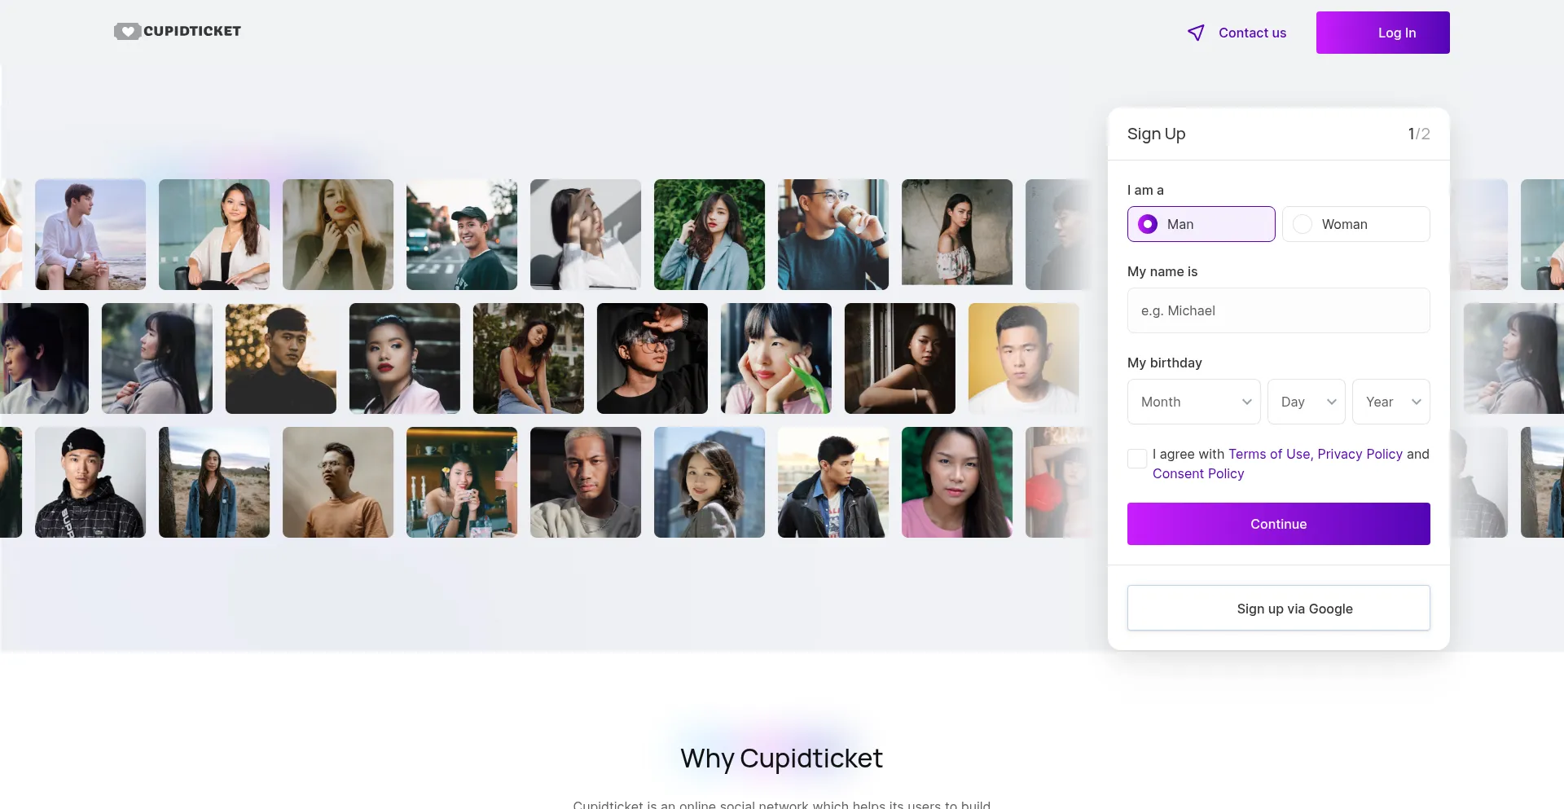The height and width of the screenshot is (809, 1564).
Task: Choose Sign up via Google
Action: (1278, 608)
